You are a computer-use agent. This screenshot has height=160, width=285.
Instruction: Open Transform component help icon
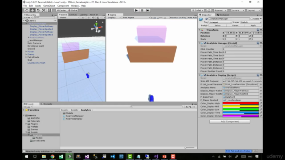coord(258,30)
